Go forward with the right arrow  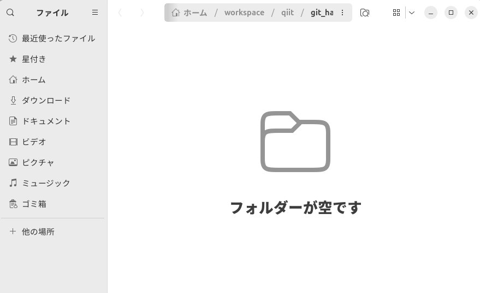[x=142, y=13]
